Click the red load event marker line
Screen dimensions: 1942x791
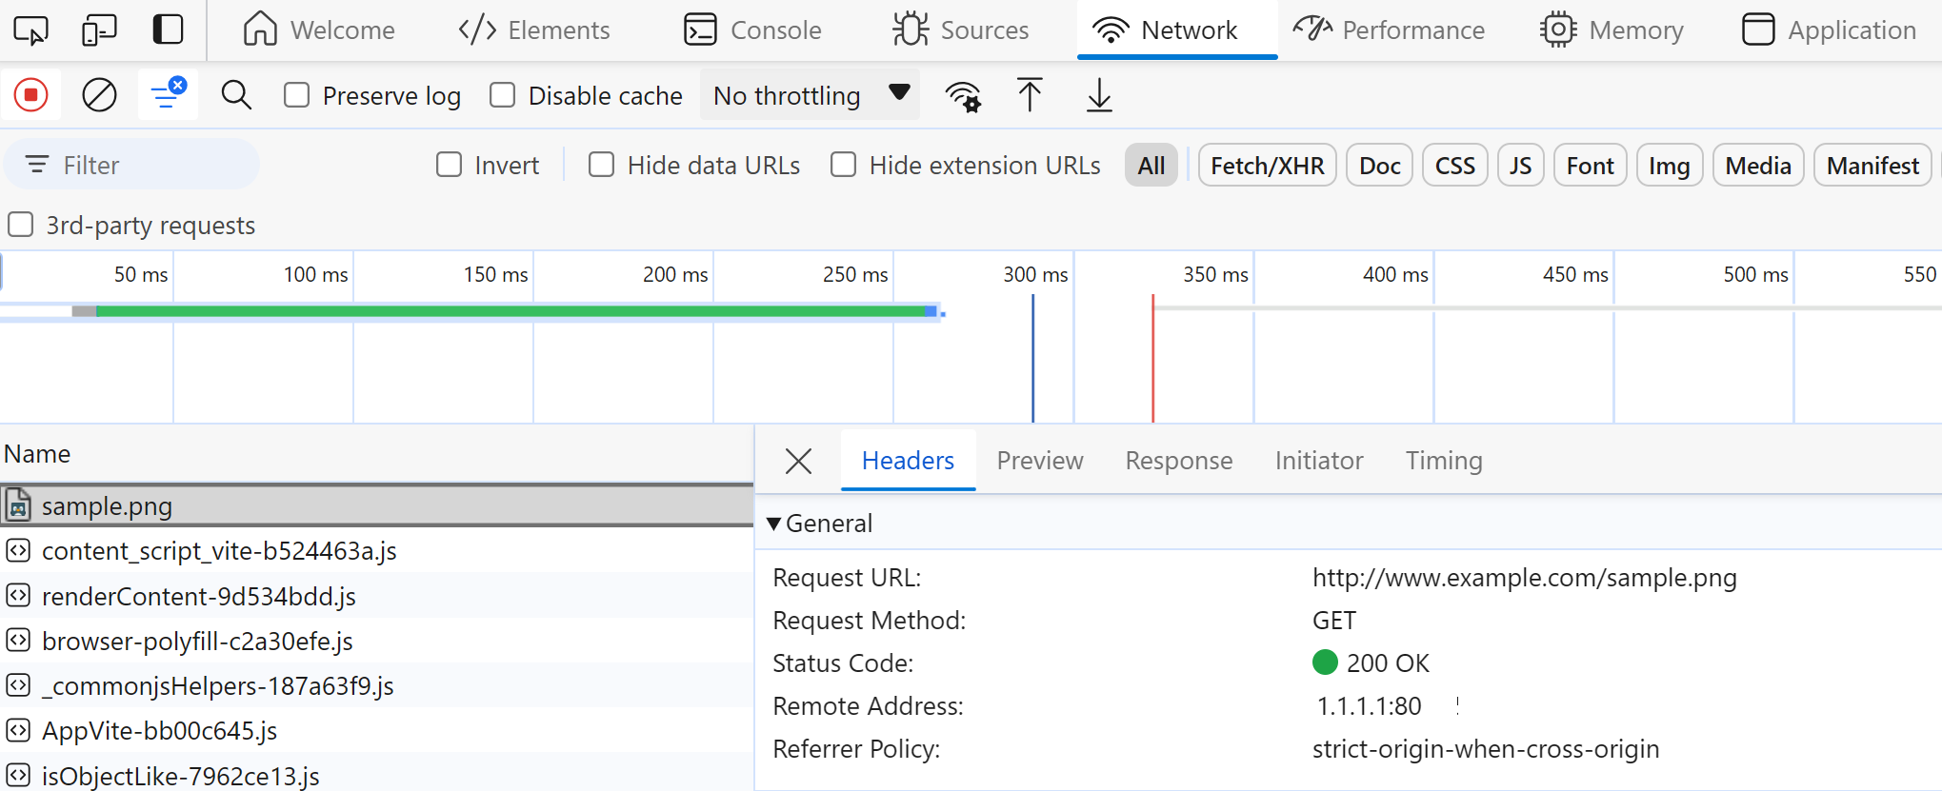tap(1152, 358)
